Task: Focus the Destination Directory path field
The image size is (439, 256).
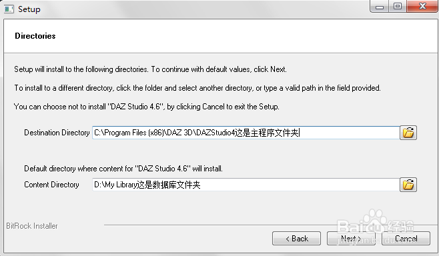Action: coord(246,133)
